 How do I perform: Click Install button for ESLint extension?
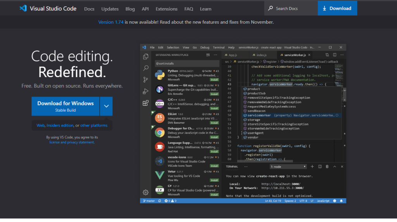point(214,123)
